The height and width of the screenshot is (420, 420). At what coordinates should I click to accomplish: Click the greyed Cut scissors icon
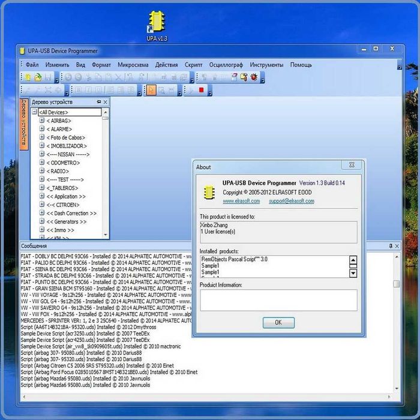88,77
